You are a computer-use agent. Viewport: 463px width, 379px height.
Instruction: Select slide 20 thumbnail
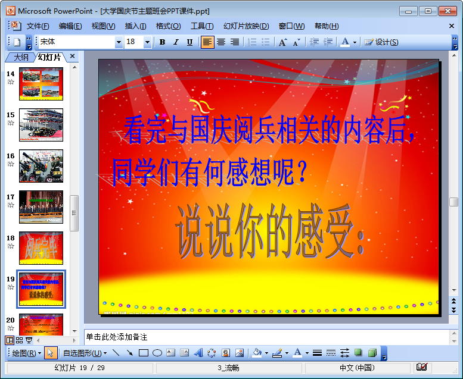41,324
